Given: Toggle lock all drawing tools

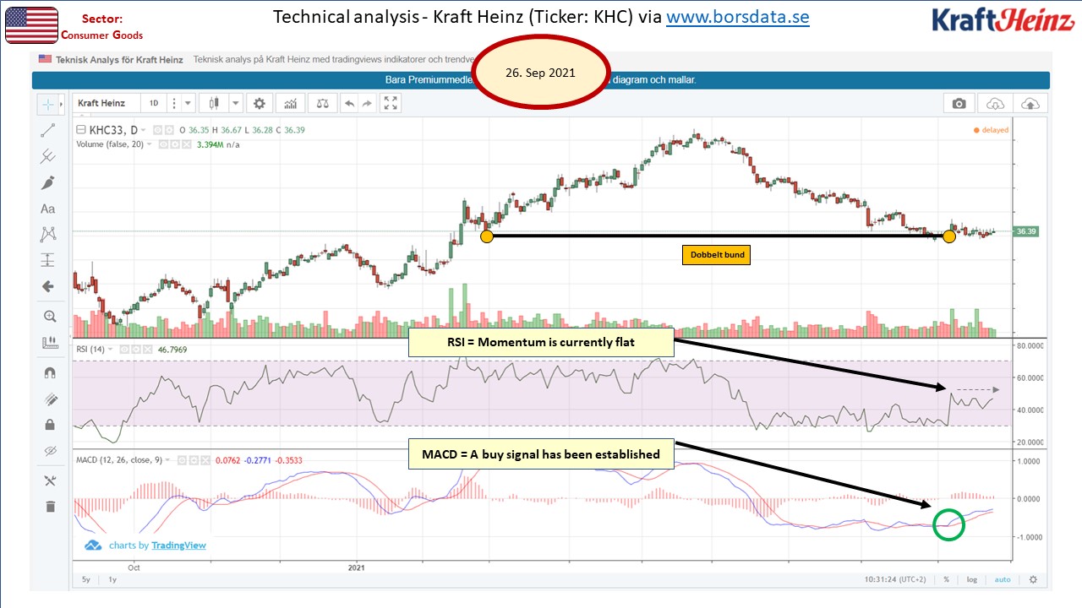Looking at the screenshot, I should point(49,424).
